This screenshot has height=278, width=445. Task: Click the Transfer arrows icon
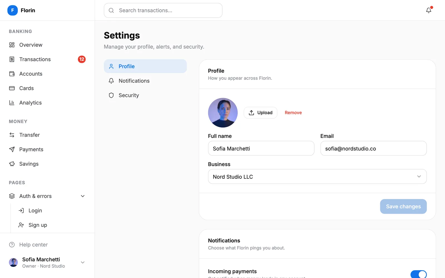12,135
